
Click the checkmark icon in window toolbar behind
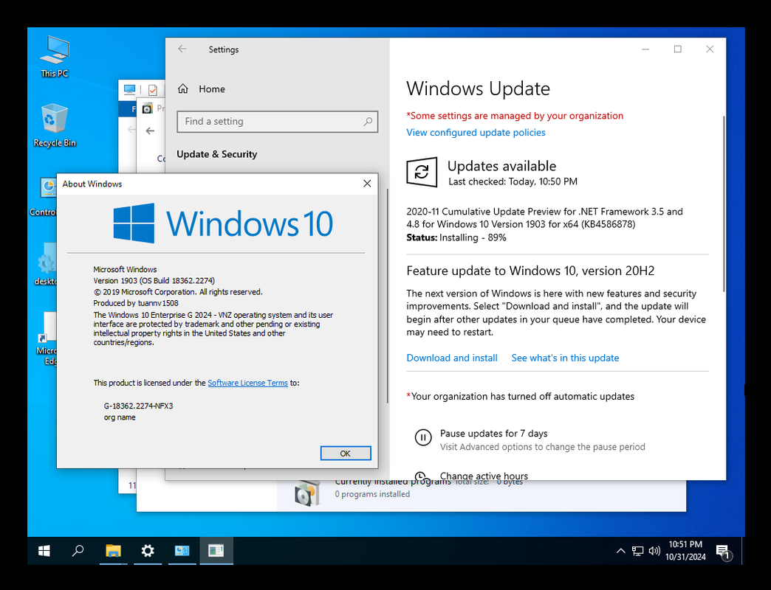(153, 90)
